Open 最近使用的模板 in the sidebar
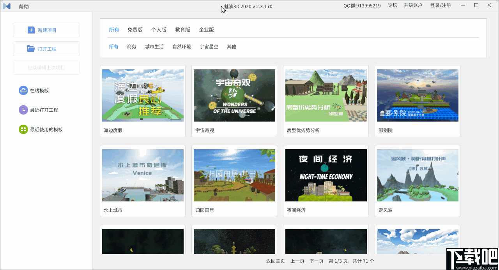Screen dimensions: 499x270 coord(46,130)
